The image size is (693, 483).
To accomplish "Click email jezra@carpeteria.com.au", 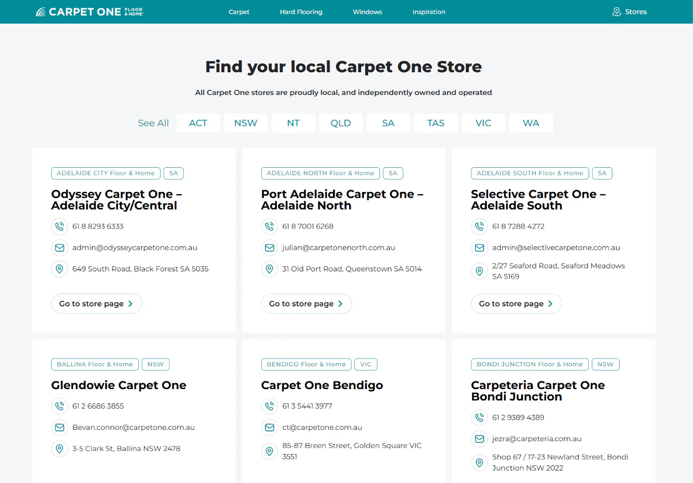I will 537,439.
